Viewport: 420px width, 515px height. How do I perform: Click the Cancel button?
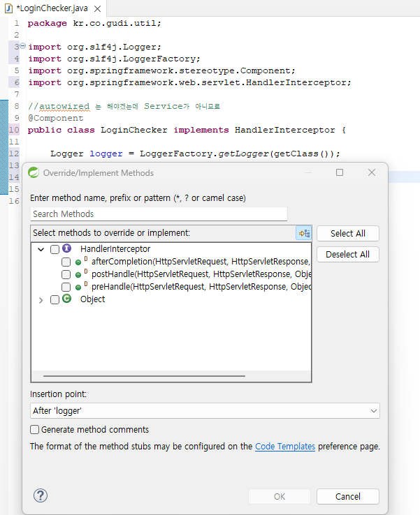tap(348, 496)
